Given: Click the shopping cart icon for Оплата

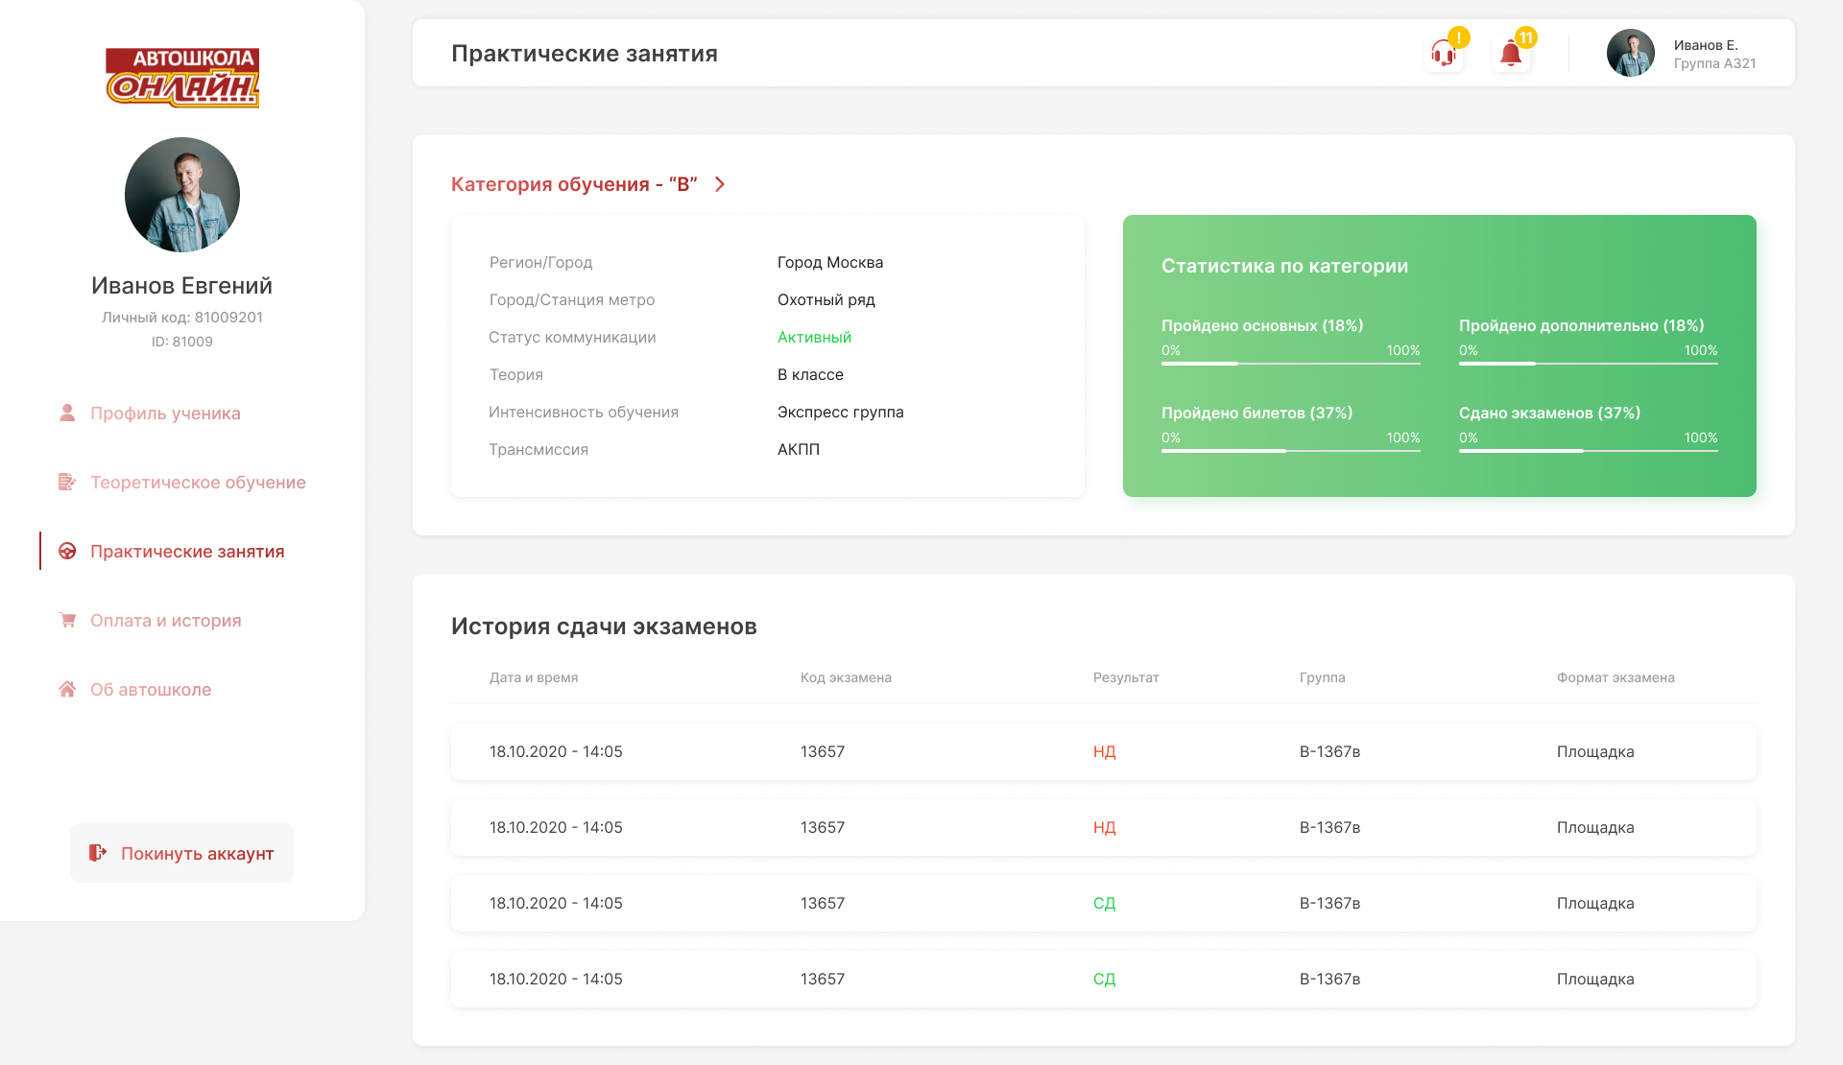Looking at the screenshot, I should click(67, 620).
